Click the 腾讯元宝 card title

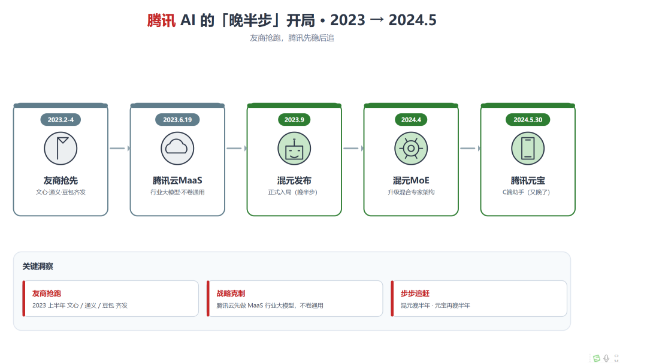point(528,180)
